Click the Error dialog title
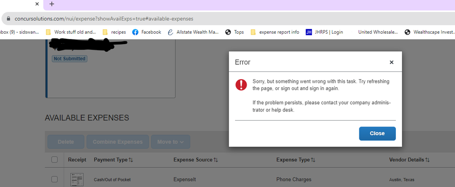 243,62
